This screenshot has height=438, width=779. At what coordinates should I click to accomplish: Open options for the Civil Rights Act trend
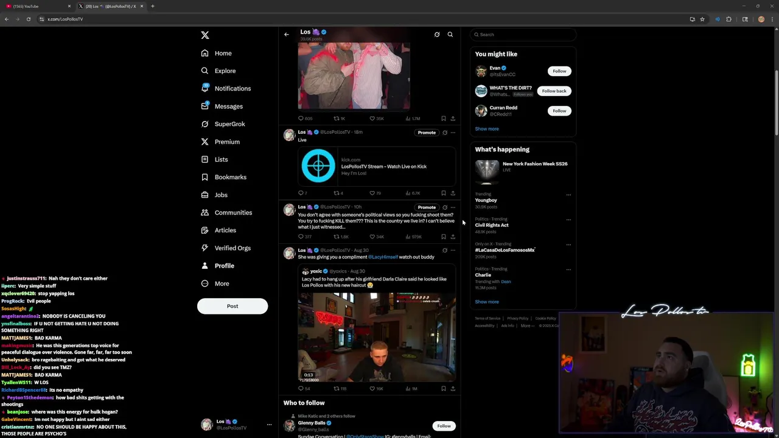coord(568,220)
